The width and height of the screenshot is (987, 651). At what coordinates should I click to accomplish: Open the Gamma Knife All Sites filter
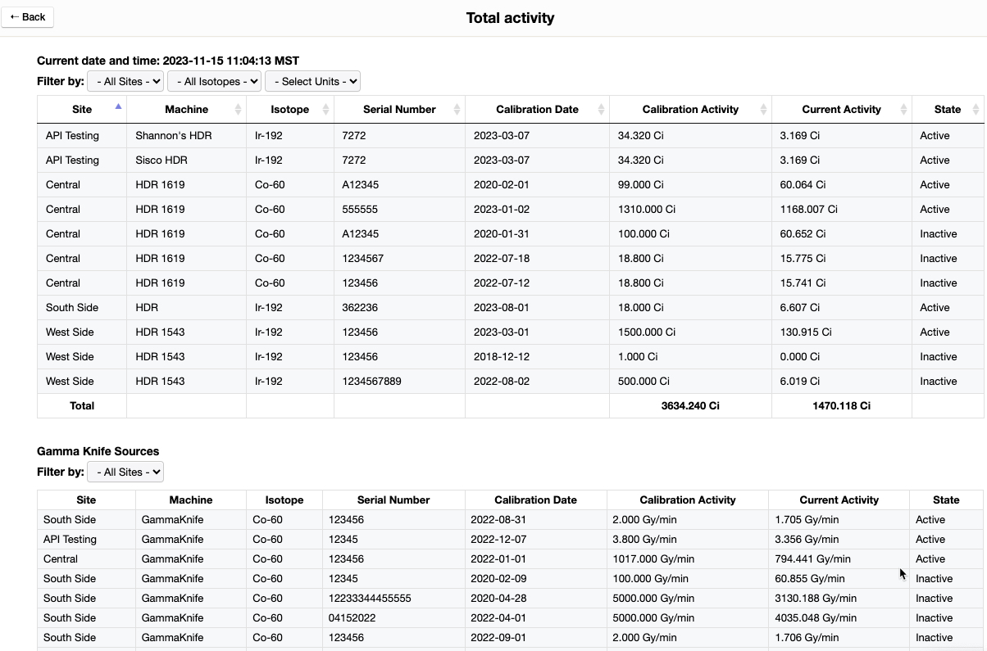[125, 472]
